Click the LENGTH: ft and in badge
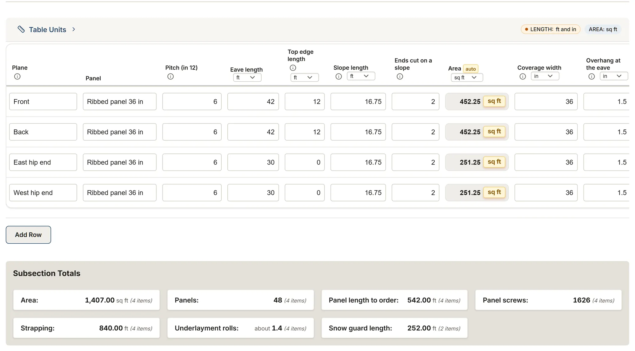Viewport: 635px width, 351px height. tap(551, 29)
